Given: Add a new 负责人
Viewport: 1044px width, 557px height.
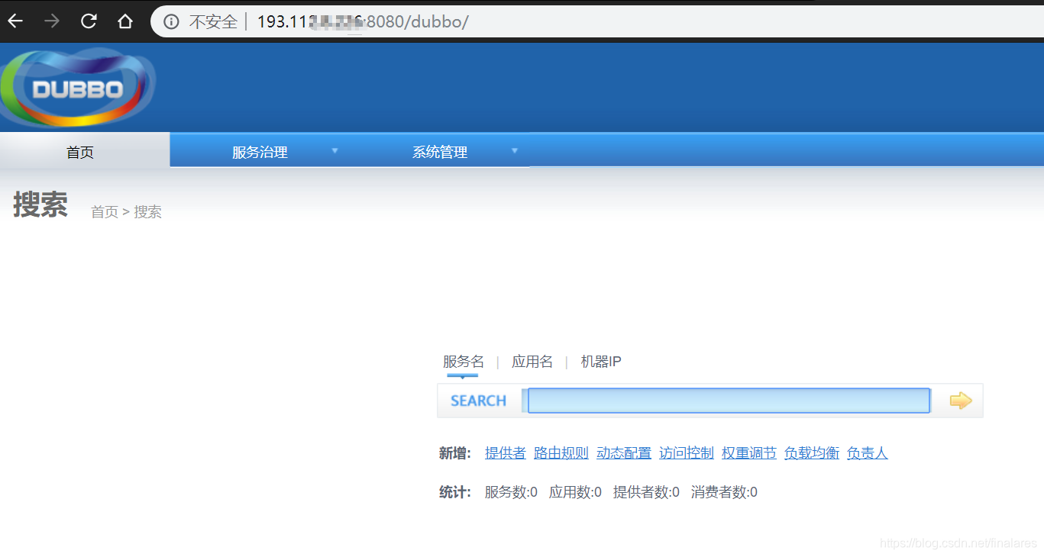Looking at the screenshot, I should pyautogui.click(x=868, y=453).
